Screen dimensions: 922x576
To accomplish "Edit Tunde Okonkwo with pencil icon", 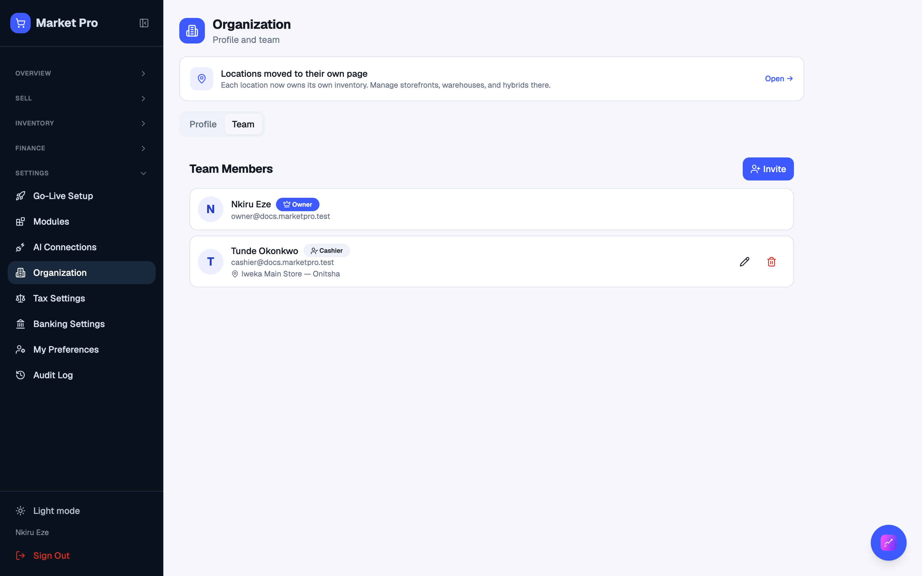I will click(744, 262).
